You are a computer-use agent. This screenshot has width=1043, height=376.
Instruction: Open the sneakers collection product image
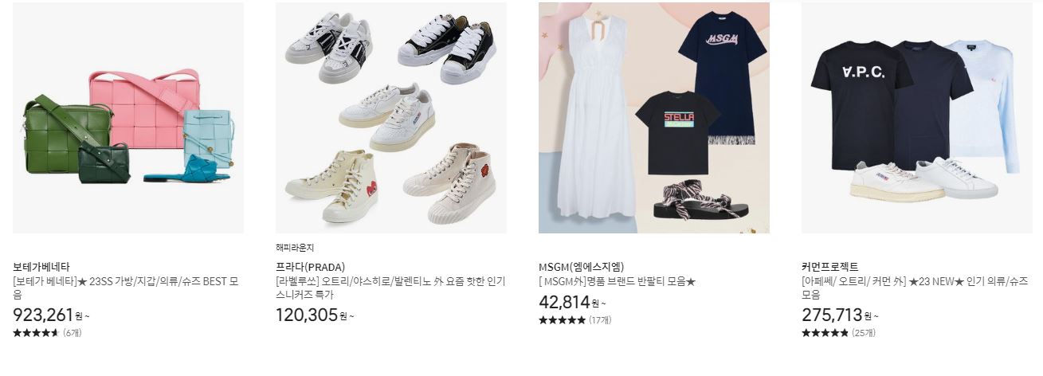point(391,118)
